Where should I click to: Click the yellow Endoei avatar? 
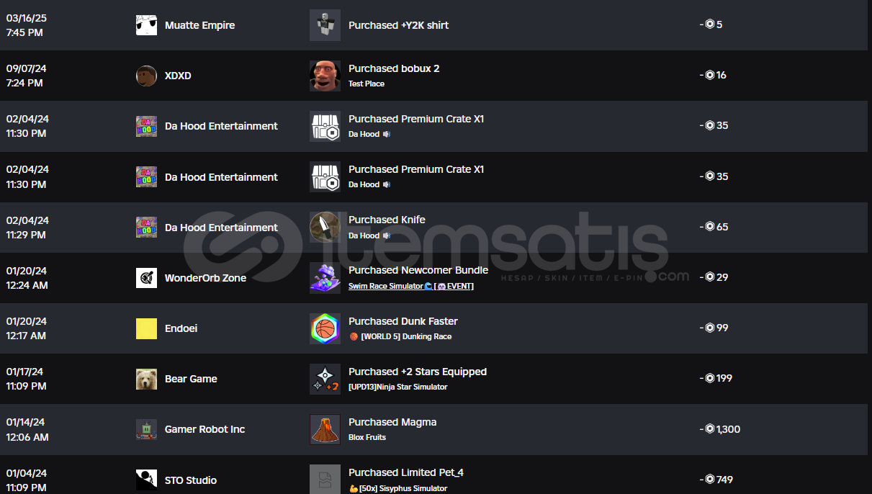[146, 328]
